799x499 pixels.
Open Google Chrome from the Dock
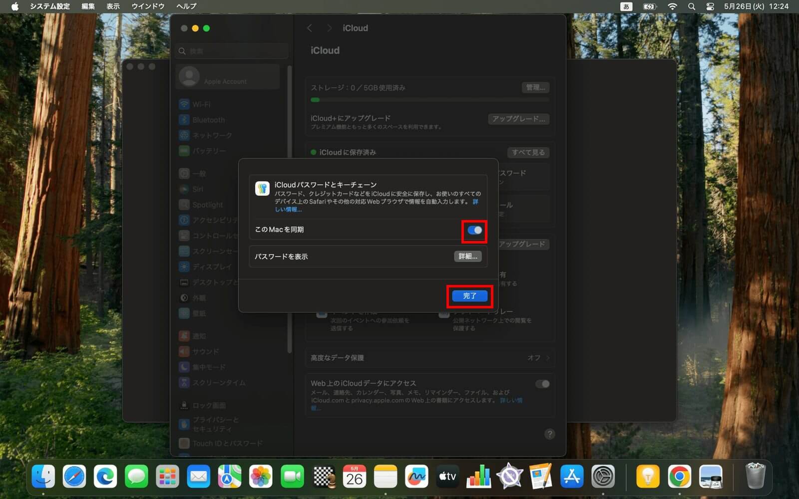click(x=679, y=477)
